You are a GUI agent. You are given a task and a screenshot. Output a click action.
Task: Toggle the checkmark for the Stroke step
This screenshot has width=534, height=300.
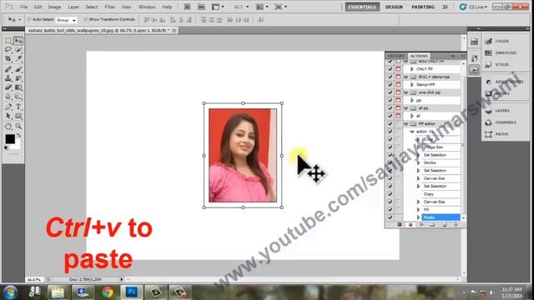click(390, 163)
